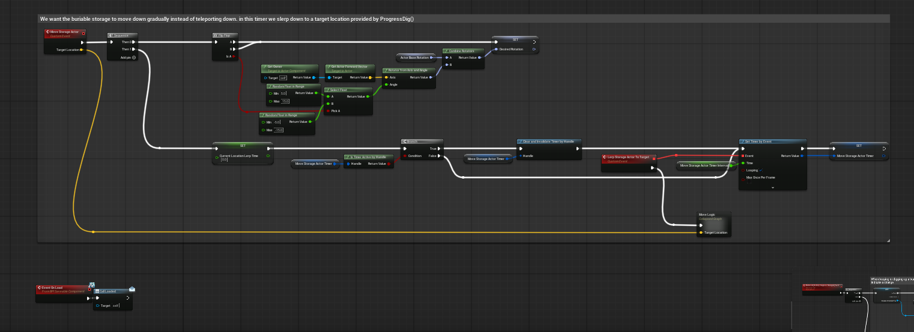
Task: Click the Set Timer by Event Return Value pin
Action: click(x=802, y=156)
